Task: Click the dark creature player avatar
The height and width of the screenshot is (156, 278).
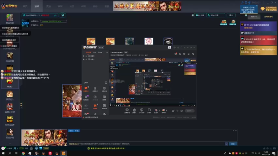Action: (x=129, y=41)
